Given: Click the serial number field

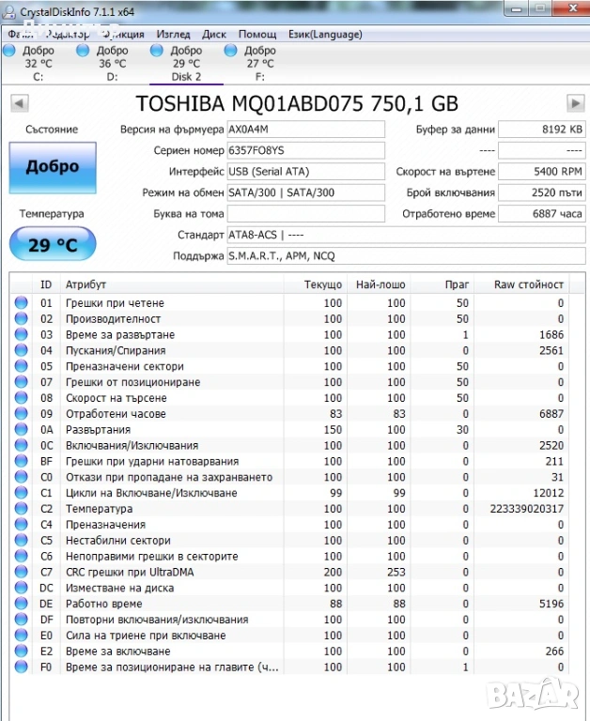Looking at the screenshot, I should click(305, 151).
